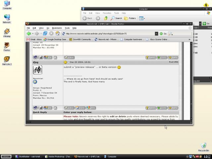Click the Firefox Forward arrow
This screenshot has height=159, width=212.
tap(37, 33)
